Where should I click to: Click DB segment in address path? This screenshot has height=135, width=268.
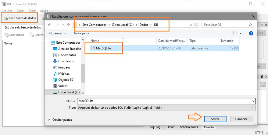156,25
